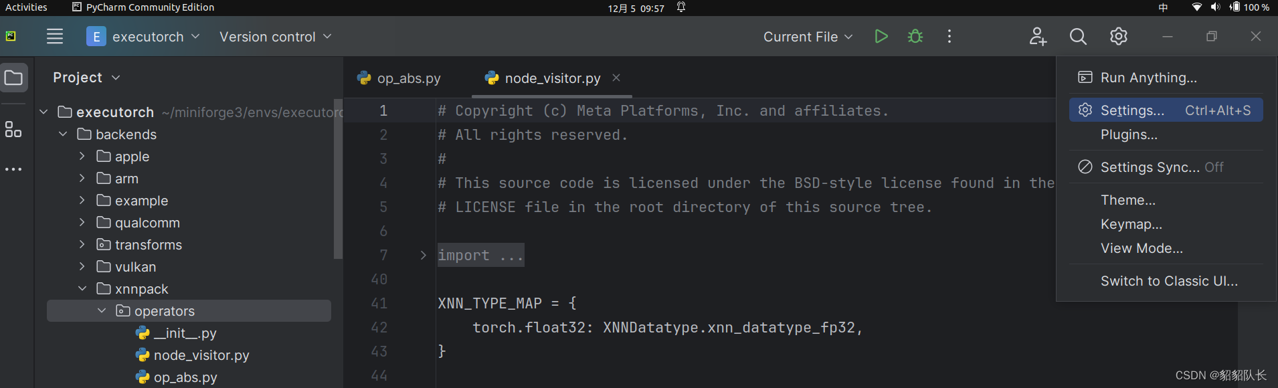This screenshot has height=388, width=1278.
Task: Open Keymap... menu entry
Action: click(x=1166, y=224)
